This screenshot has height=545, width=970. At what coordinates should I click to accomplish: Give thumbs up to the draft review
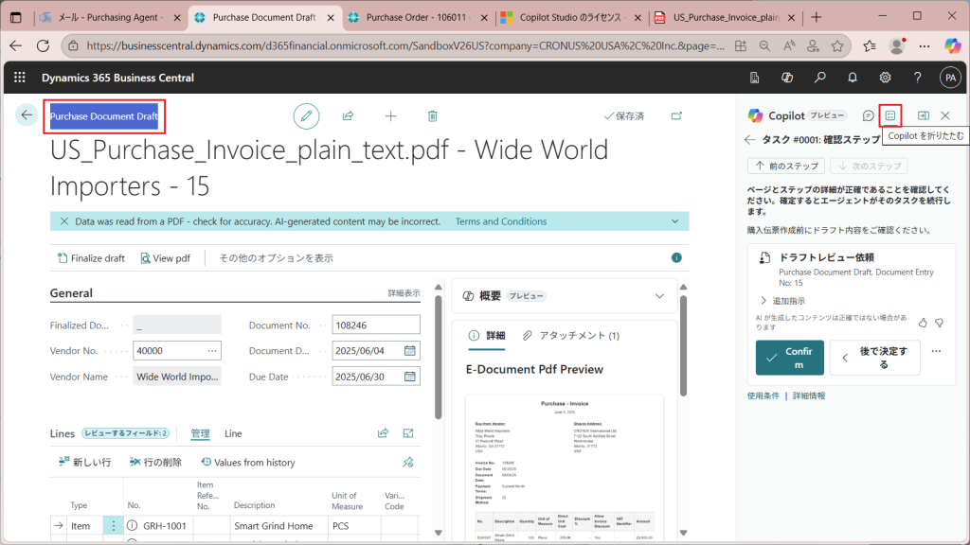(923, 323)
